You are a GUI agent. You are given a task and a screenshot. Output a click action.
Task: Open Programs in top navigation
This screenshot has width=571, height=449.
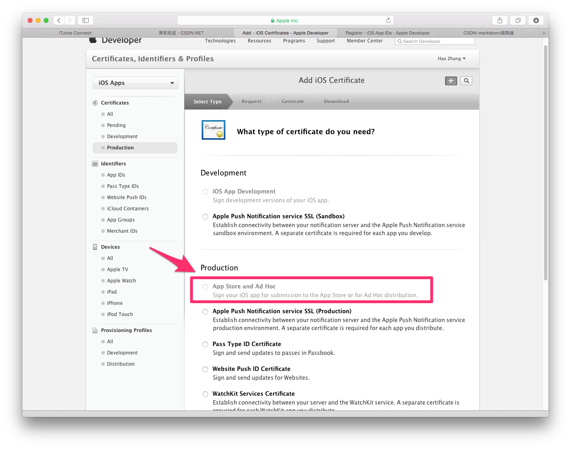[294, 41]
